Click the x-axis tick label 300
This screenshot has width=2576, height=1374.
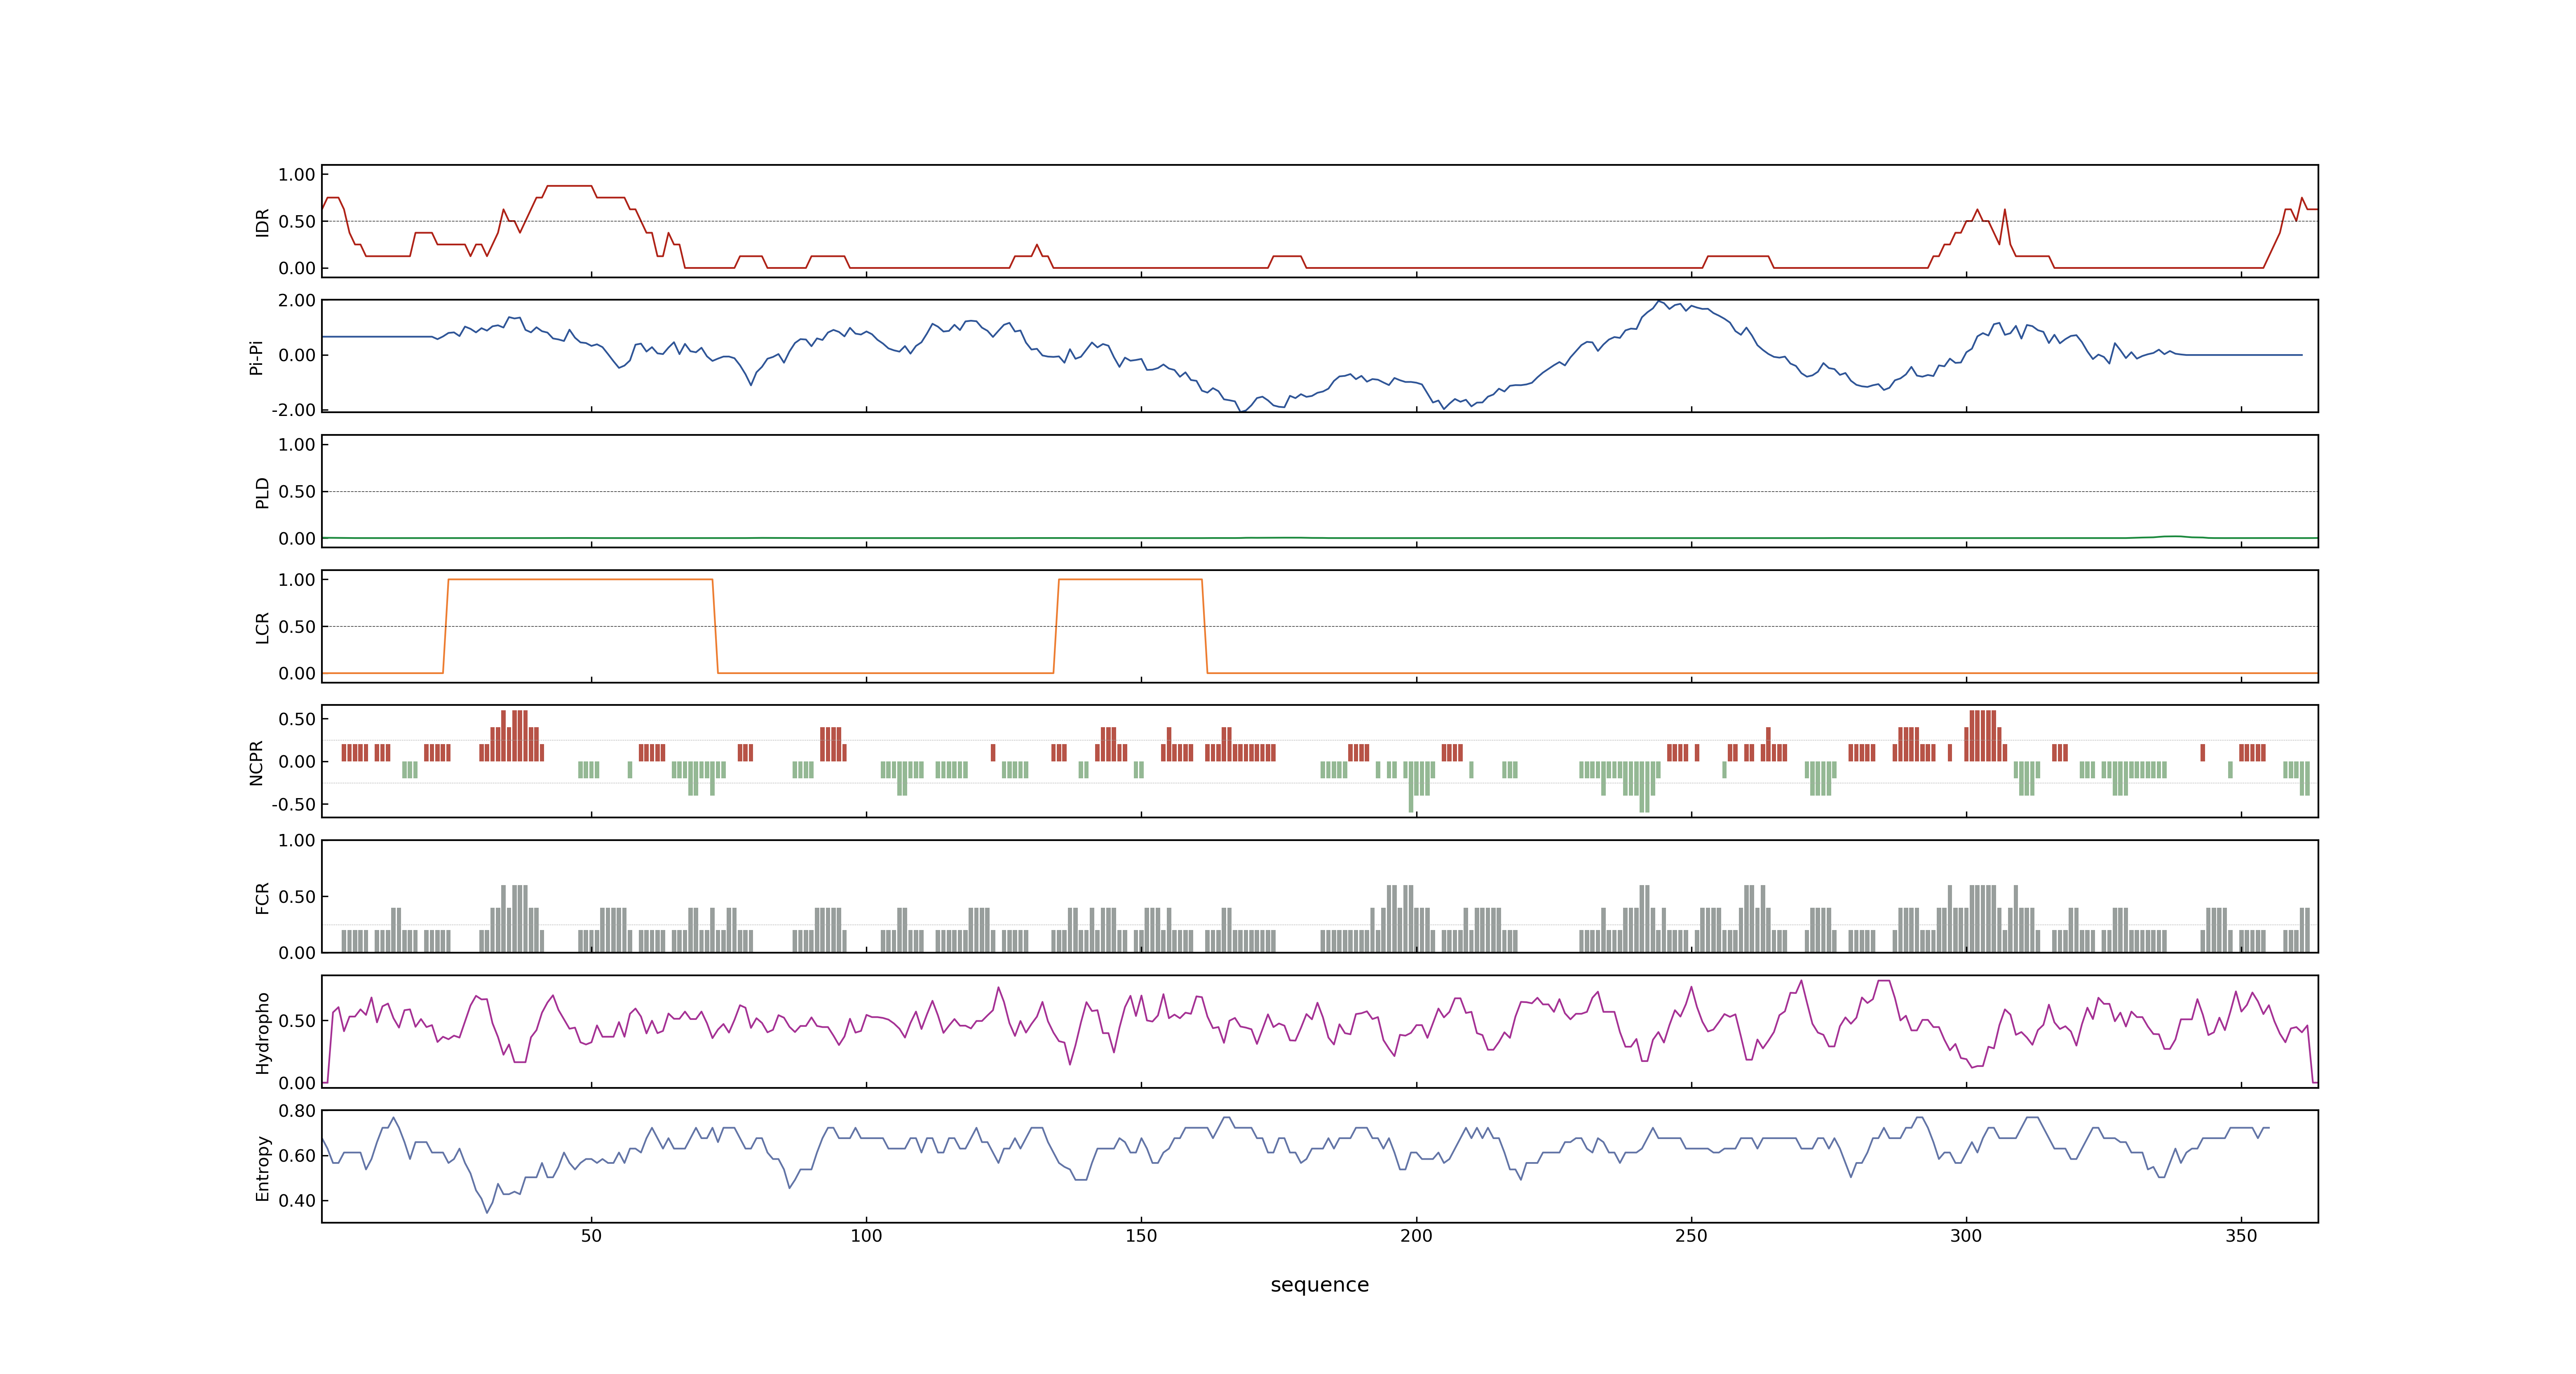(x=1966, y=1236)
